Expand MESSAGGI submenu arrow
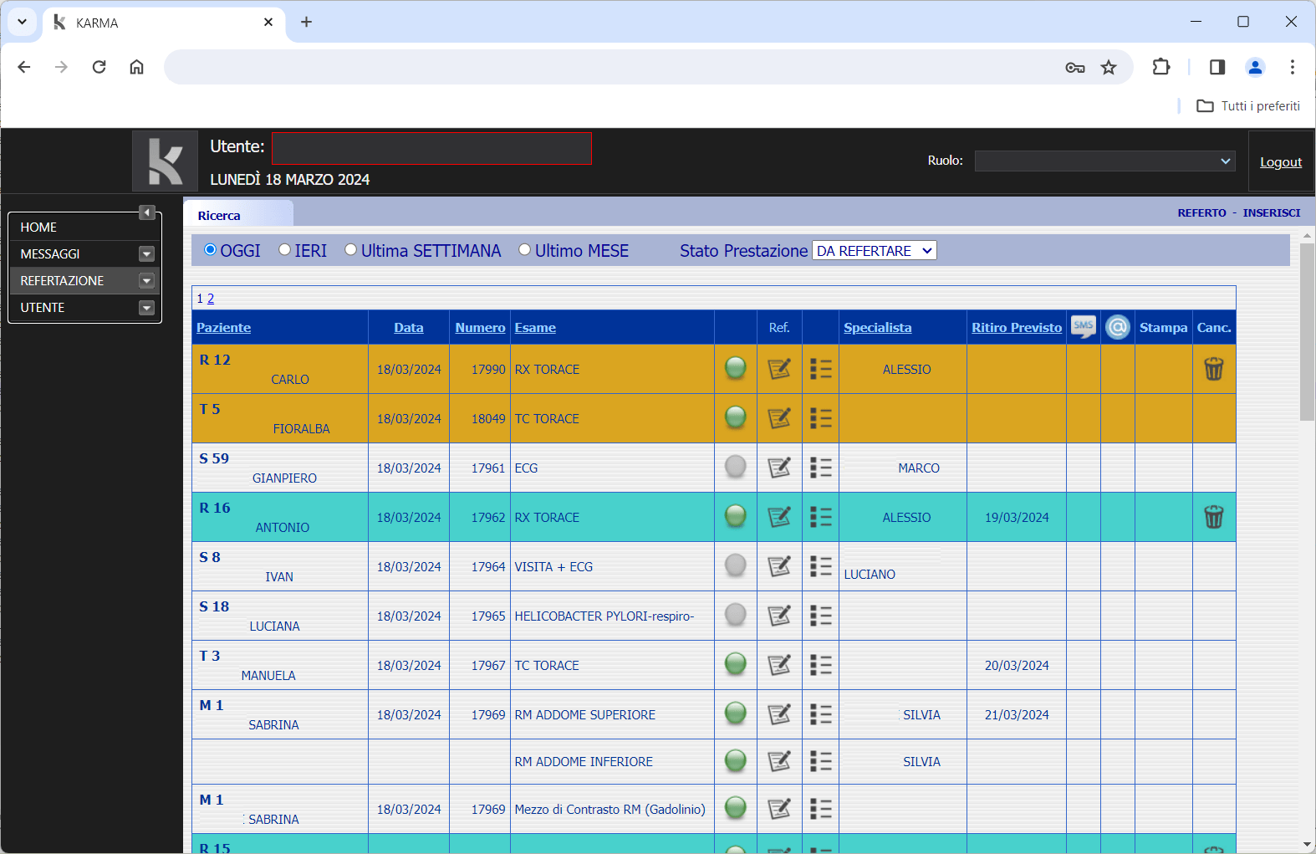Viewport: 1316px width, 854px height. tap(147, 254)
